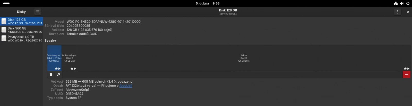Select the Oddíl 2 Ext4 partition block
Viewport: 412px width, 106px height.
pyautogui.click(x=69, y=58)
